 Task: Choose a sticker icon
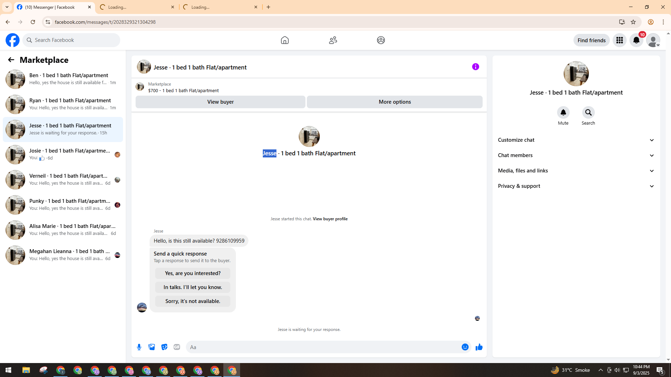pyautogui.click(x=164, y=347)
